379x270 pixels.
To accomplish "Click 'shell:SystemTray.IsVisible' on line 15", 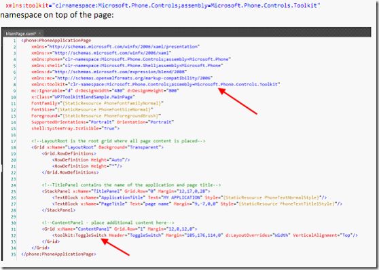I will tap(65, 128).
